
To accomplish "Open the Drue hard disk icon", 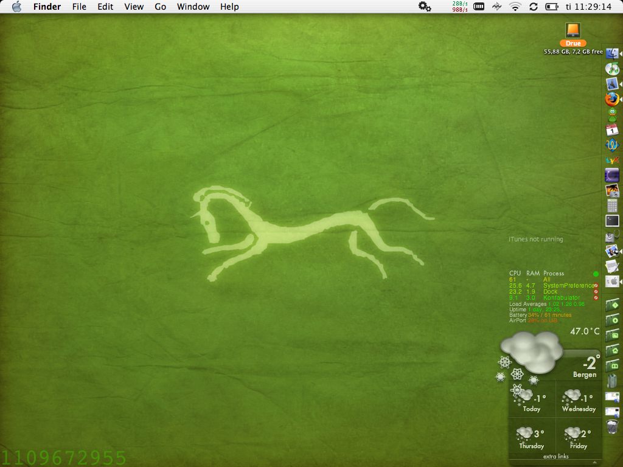I will pos(573,31).
